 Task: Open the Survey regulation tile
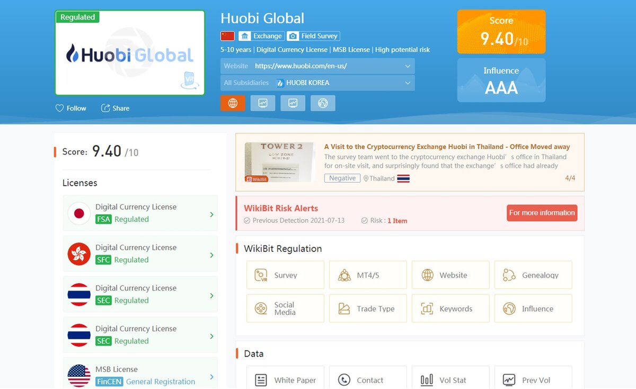click(285, 275)
